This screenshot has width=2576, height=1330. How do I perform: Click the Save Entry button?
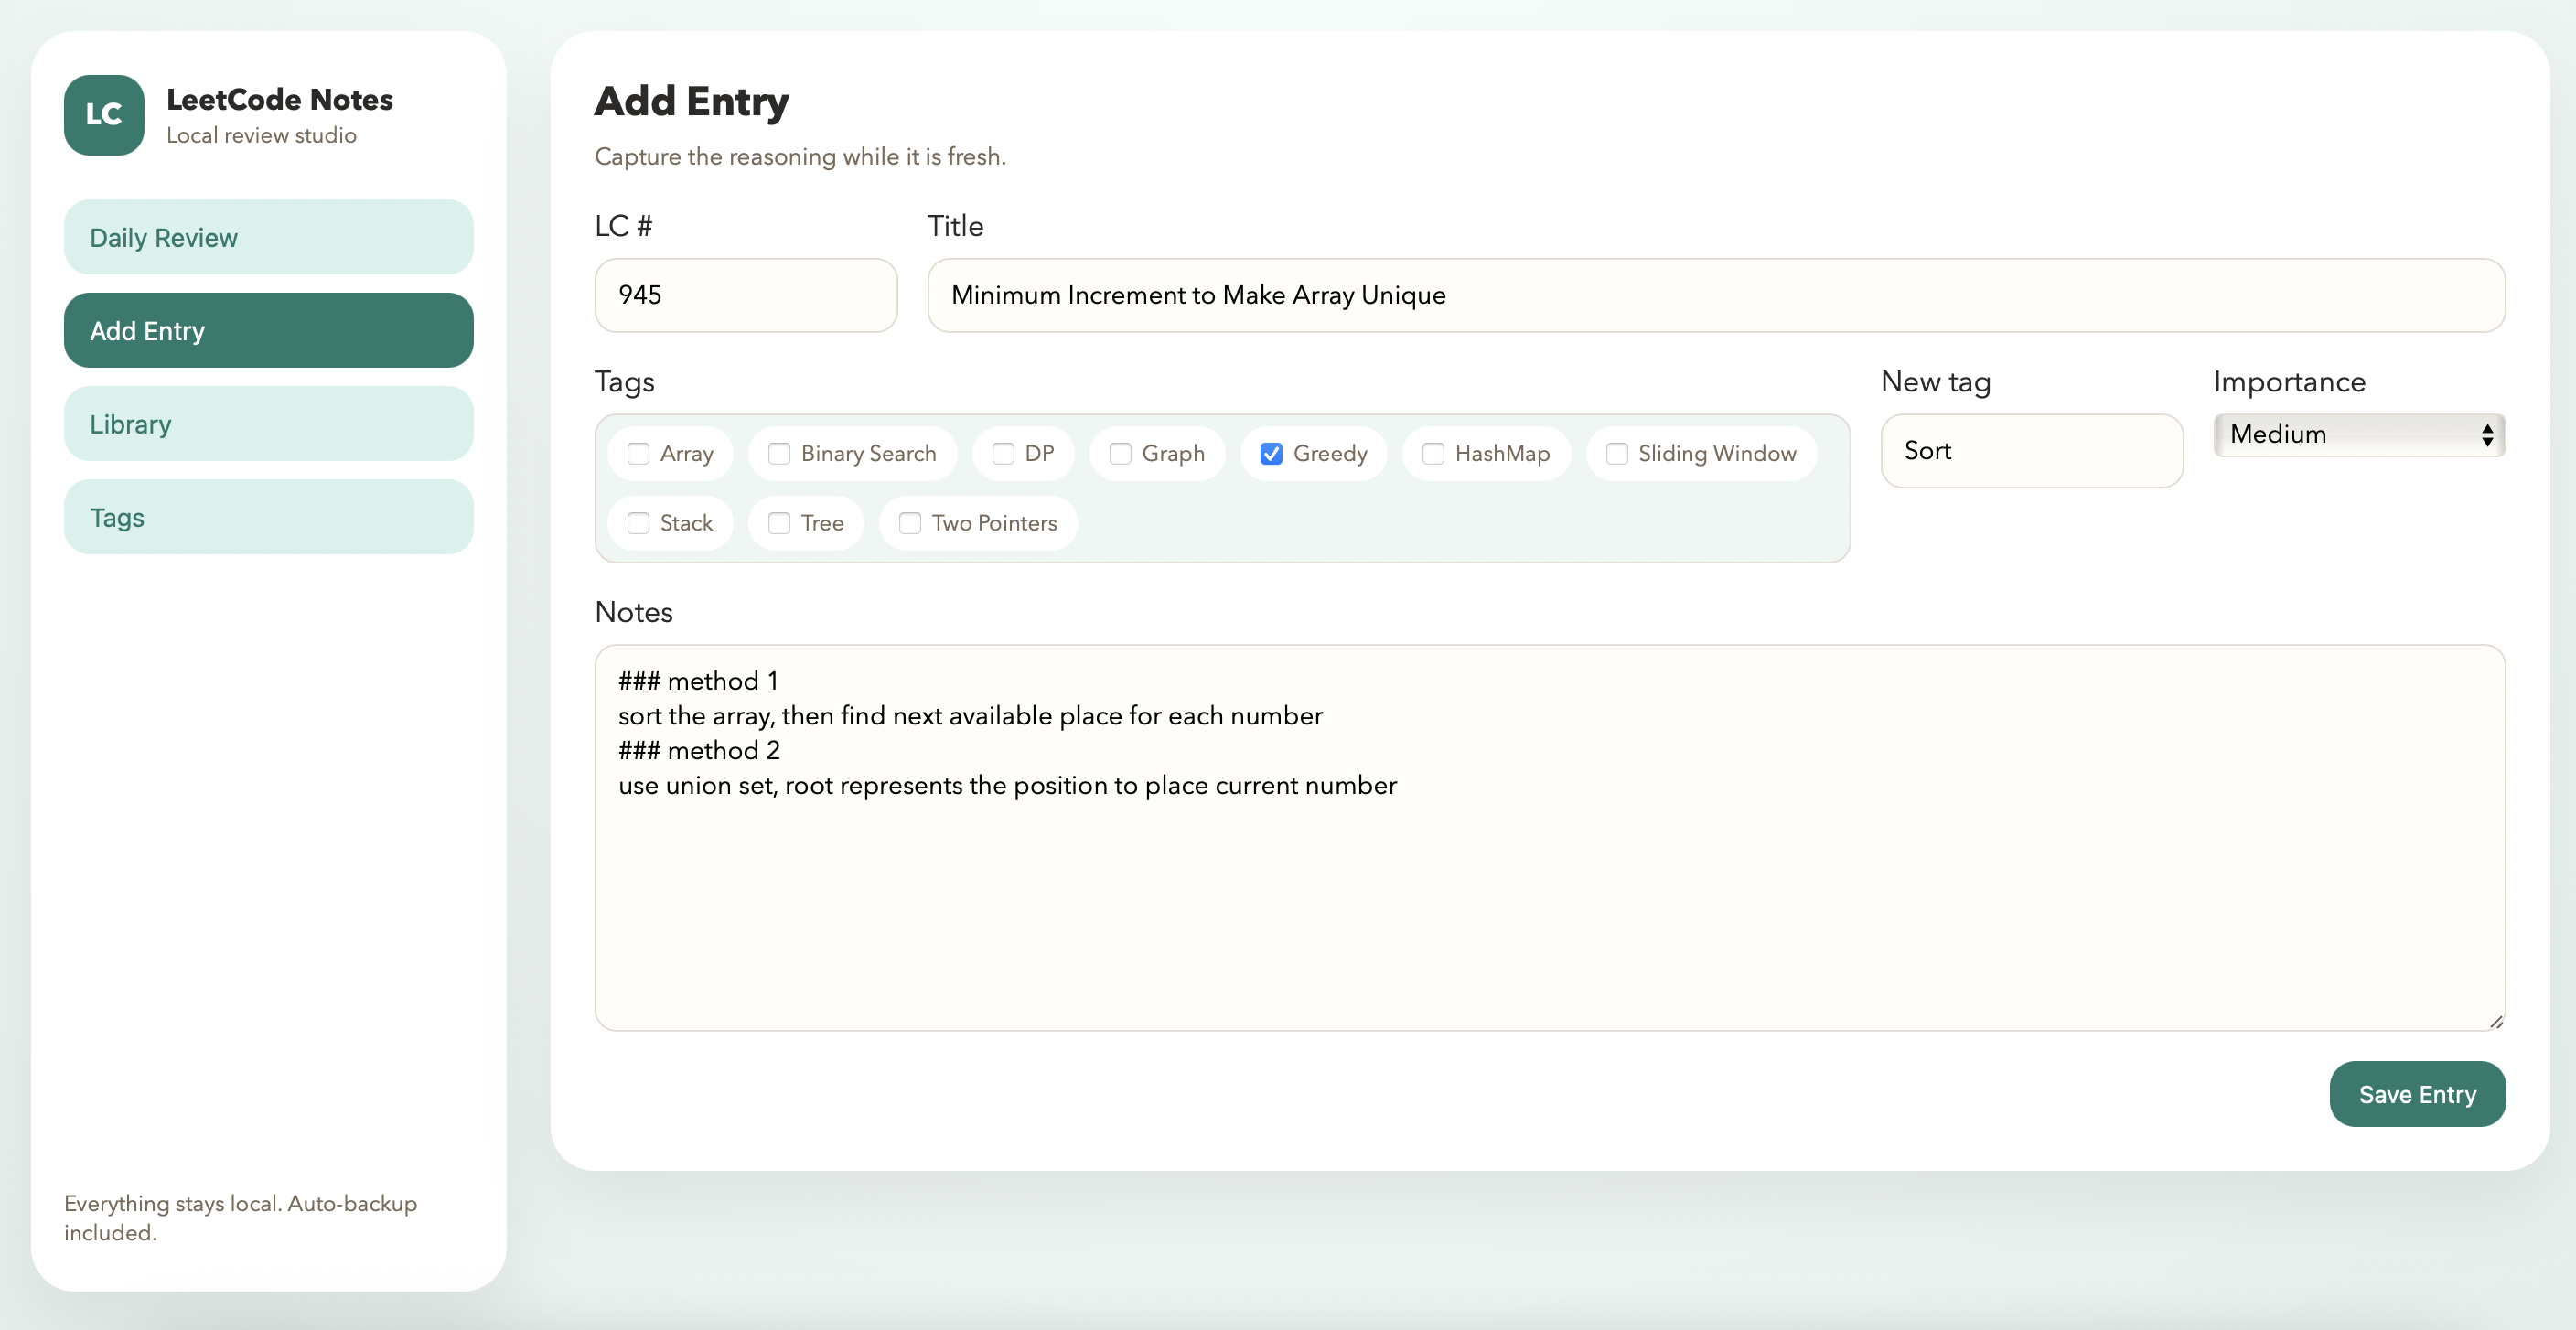click(x=2417, y=1094)
